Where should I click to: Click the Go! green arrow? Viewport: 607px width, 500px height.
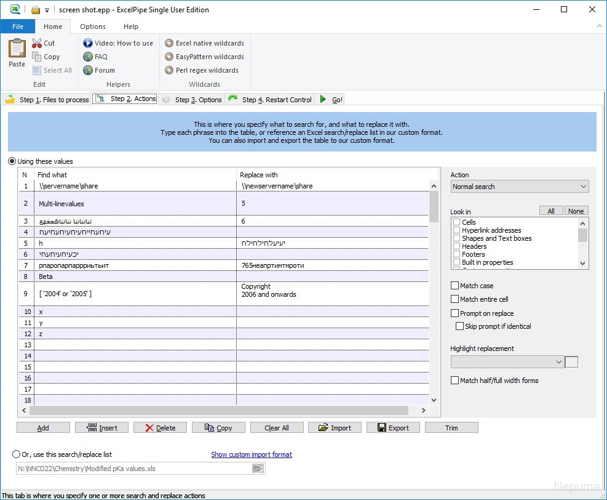click(x=323, y=99)
